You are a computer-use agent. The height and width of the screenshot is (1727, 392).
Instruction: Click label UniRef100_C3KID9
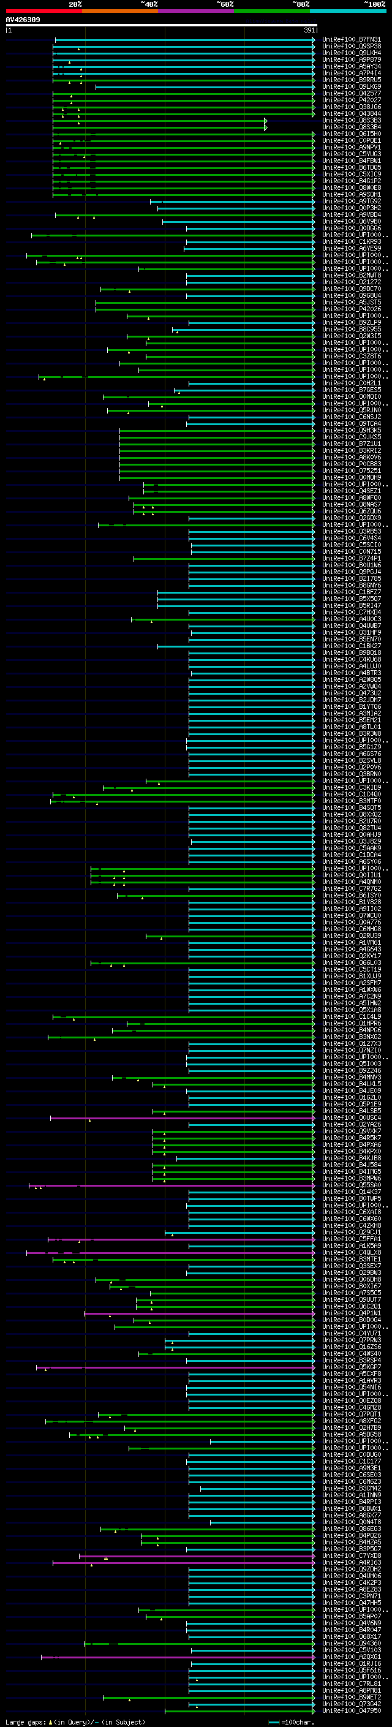pos(352,787)
